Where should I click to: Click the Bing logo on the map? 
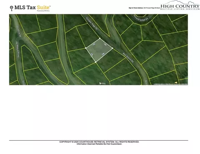click(x=102, y=83)
